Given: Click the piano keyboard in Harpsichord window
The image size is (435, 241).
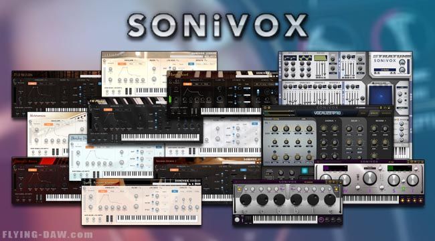Looking at the screenshot, I should 231,111.
